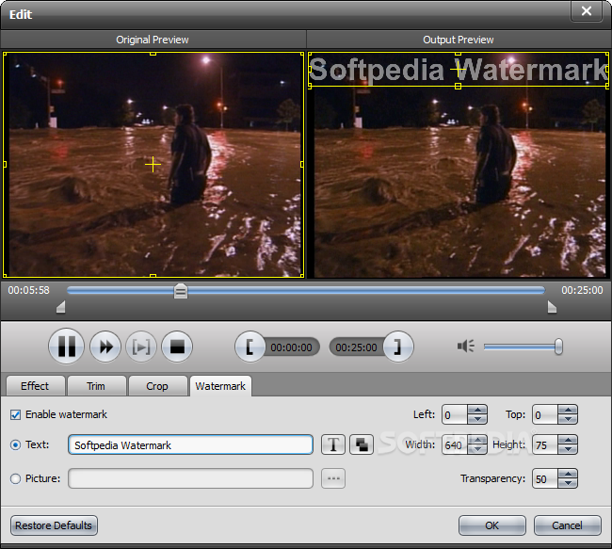The width and height of the screenshot is (612, 549).
Task: Open the watermark text color button
Action: coord(362,444)
